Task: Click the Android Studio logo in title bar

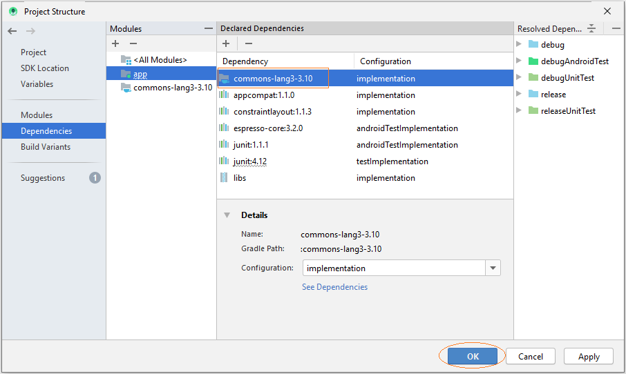Action: pos(13,12)
